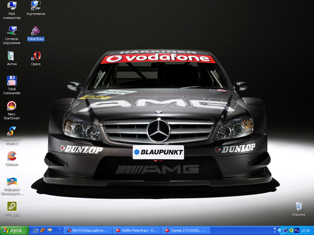Select the PokerStars desktop shortcut
The width and height of the screenshot is (314, 235).
[36, 31]
